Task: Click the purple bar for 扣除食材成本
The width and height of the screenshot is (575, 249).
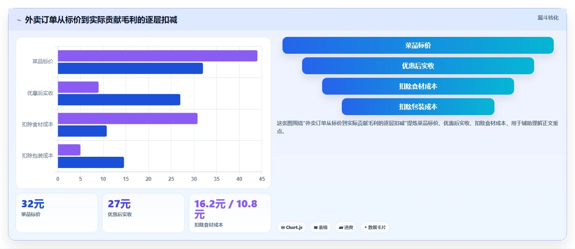Action: (128, 118)
